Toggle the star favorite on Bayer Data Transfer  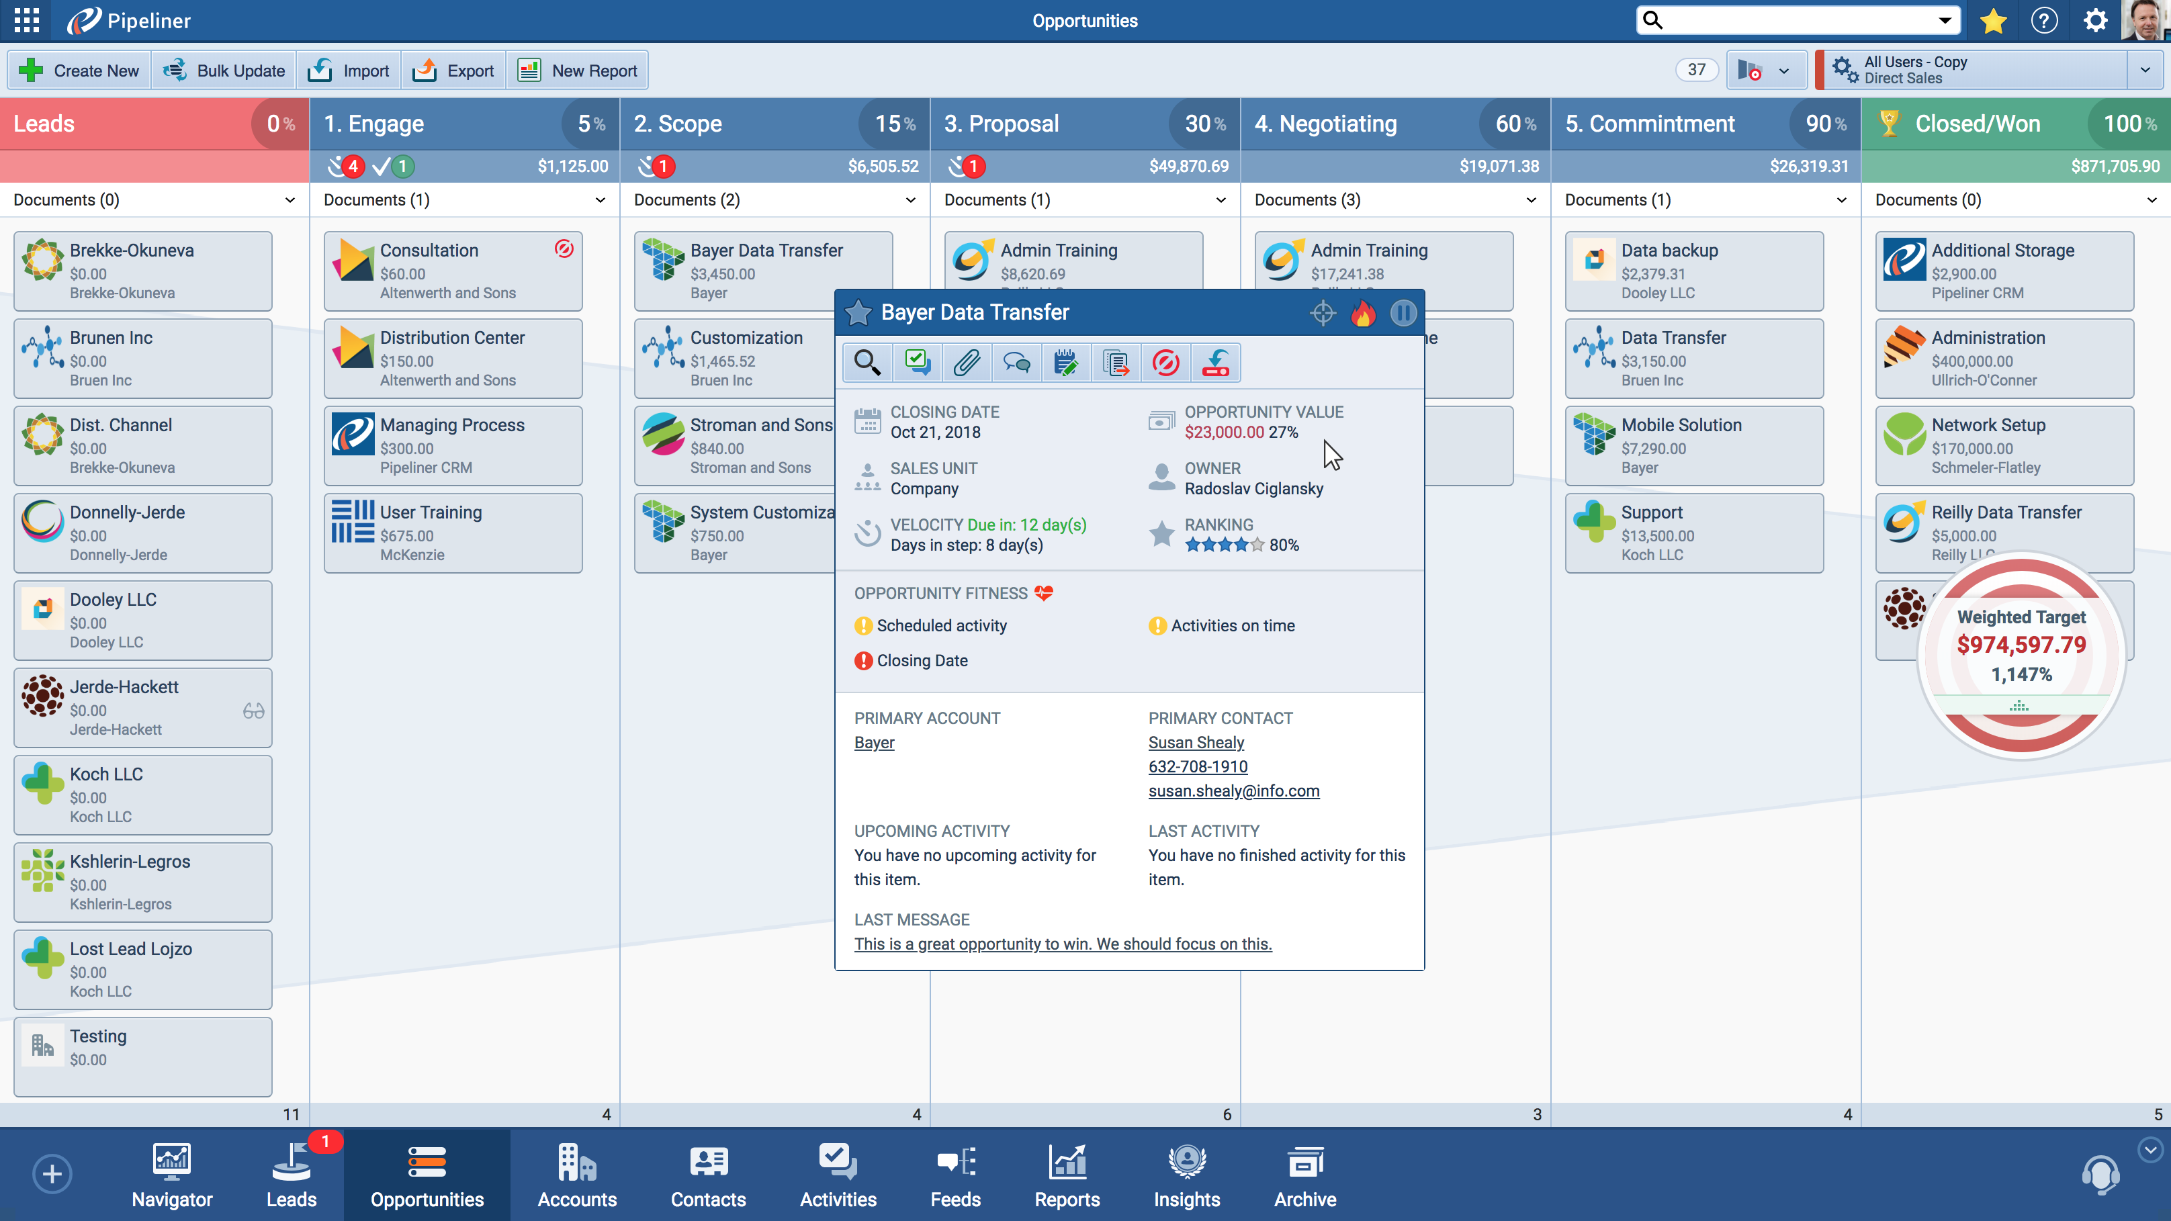coord(858,312)
